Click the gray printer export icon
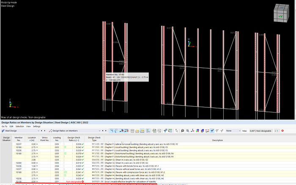The image size is (296, 185). point(159,131)
